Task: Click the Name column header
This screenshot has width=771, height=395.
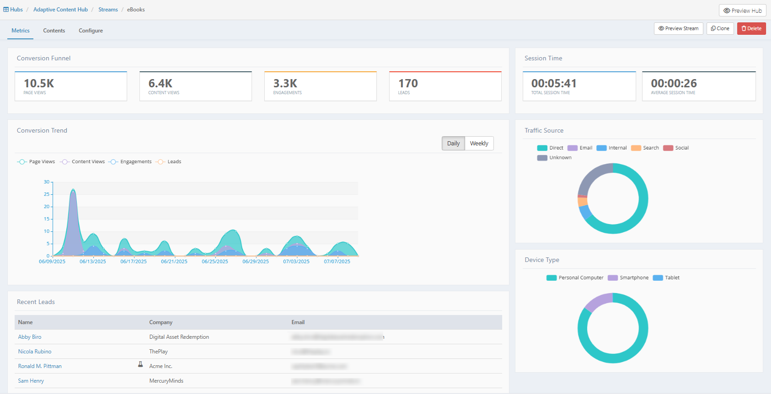Action: coord(26,322)
